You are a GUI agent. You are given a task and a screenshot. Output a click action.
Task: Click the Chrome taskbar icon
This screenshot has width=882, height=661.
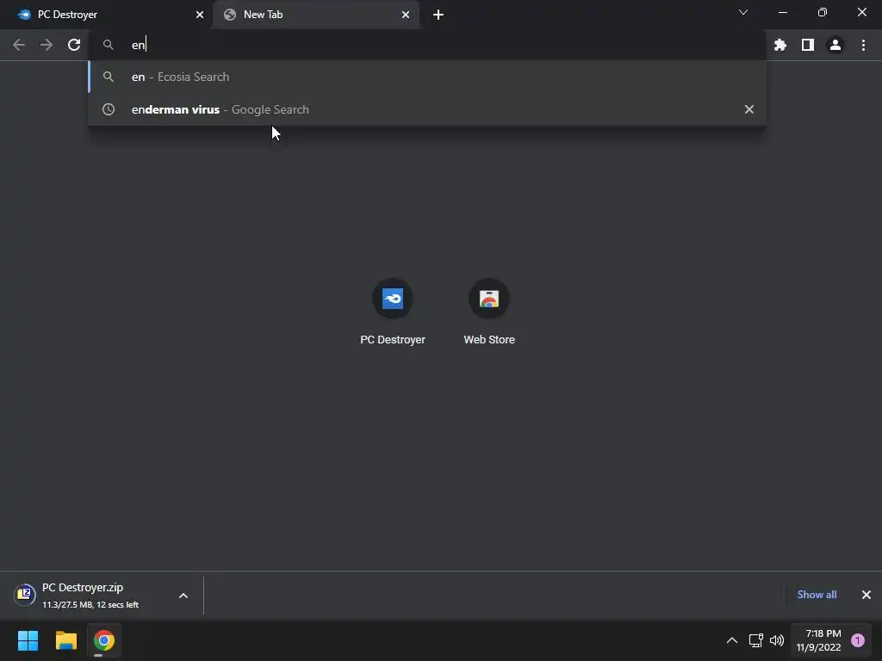tap(104, 640)
